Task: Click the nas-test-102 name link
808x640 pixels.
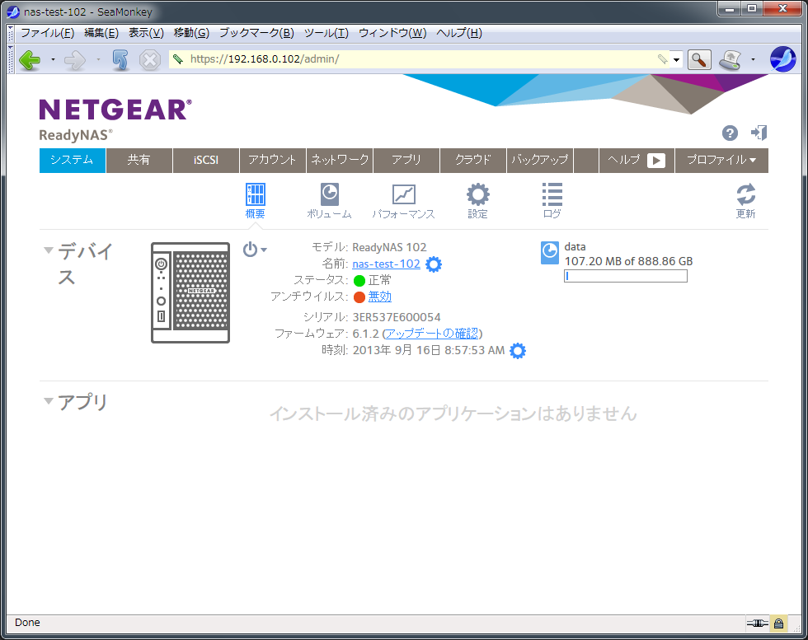Action: (x=386, y=264)
